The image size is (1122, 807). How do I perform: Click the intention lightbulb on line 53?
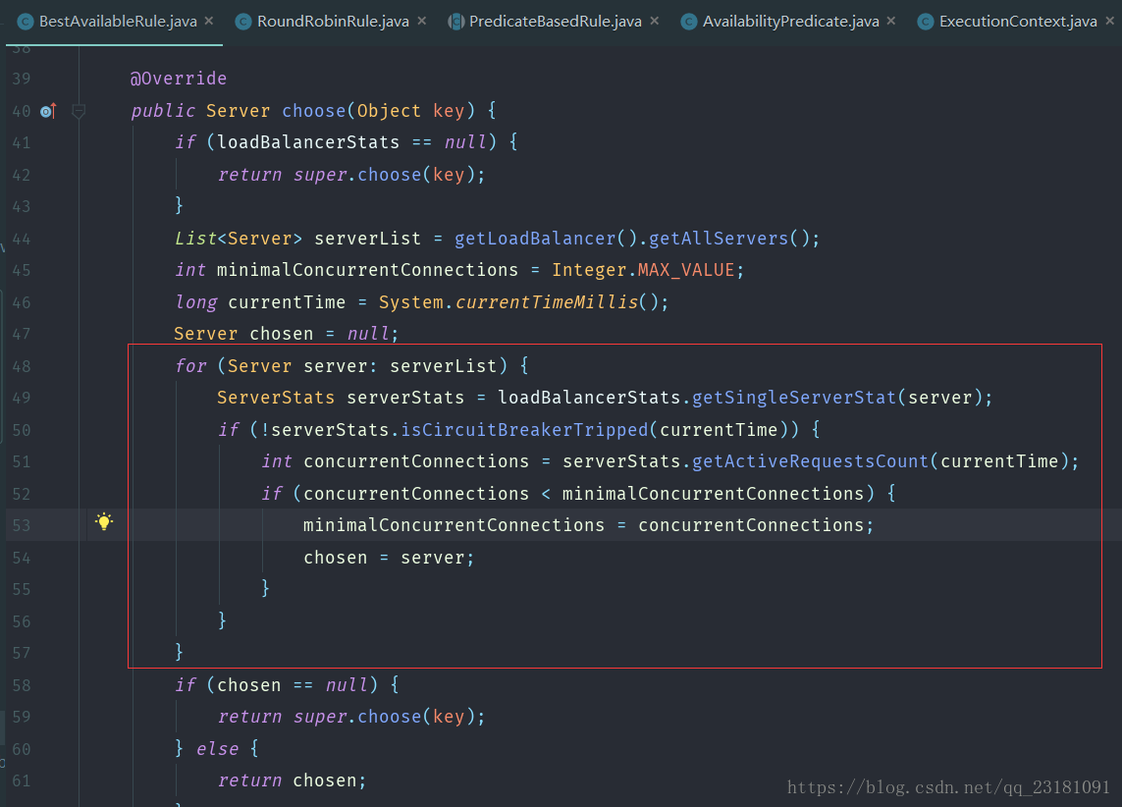tap(104, 521)
